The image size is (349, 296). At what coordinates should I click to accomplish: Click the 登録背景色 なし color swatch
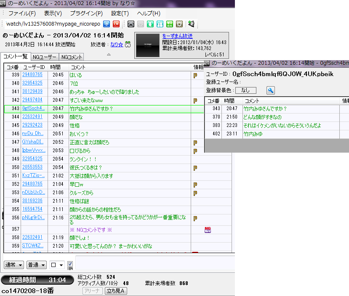pyautogui.click(x=245, y=90)
